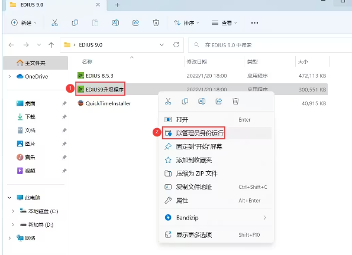Select 网络 in the sidebar
This screenshot has width=352, height=255.
click(x=26, y=238)
